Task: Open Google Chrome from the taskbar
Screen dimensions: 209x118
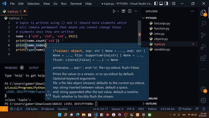Action: click(132, 115)
